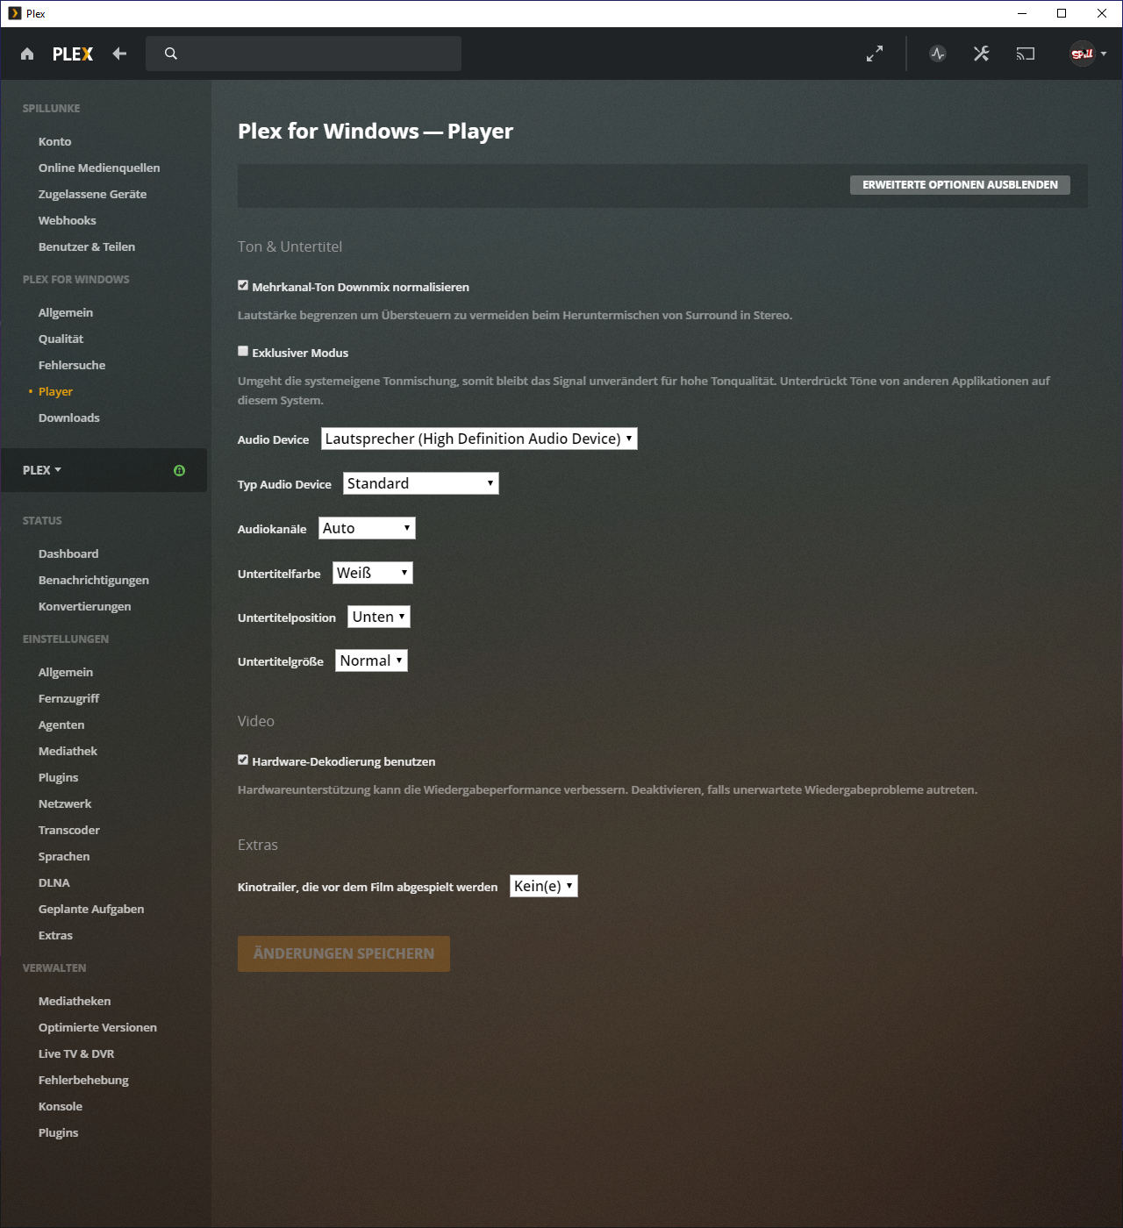This screenshot has height=1228, width=1123.
Task: Click Erweiterte Optionen ausblenden button
Action: click(x=960, y=185)
